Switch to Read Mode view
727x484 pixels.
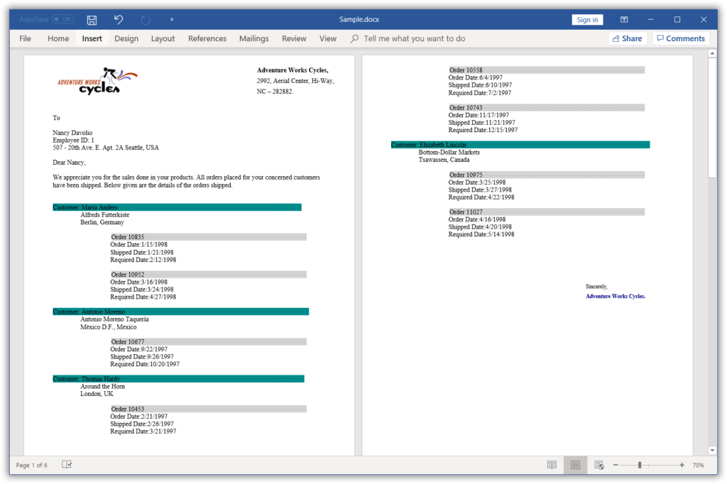pyautogui.click(x=552, y=465)
